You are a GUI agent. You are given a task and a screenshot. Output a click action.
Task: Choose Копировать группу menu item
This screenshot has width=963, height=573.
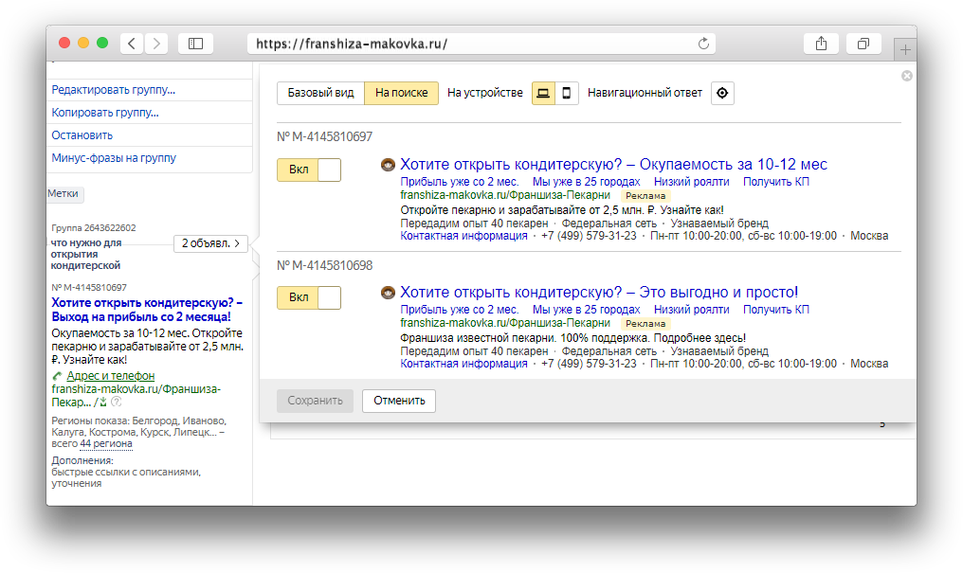(x=105, y=113)
